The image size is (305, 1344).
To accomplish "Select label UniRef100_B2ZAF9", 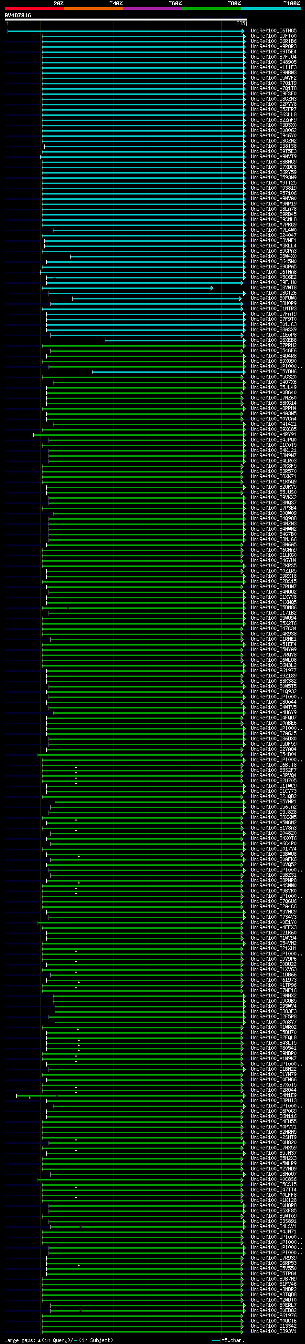I will 274,120.
